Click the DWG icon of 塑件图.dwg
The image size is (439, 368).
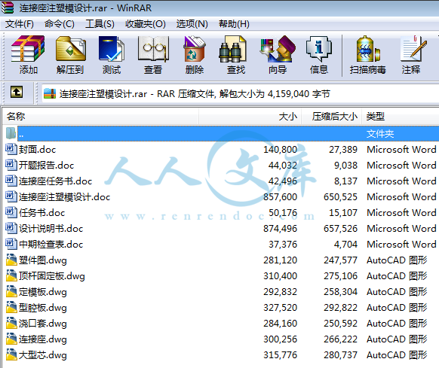pos(11,260)
